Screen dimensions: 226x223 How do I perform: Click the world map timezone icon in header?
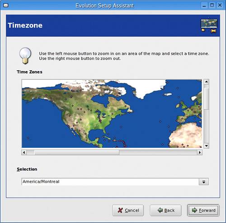click(x=209, y=25)
